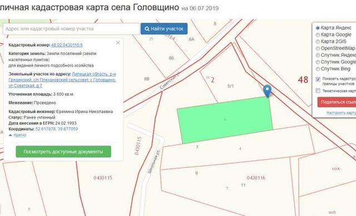
Task: Click Найти участок search button
Action: pos(164,29)
